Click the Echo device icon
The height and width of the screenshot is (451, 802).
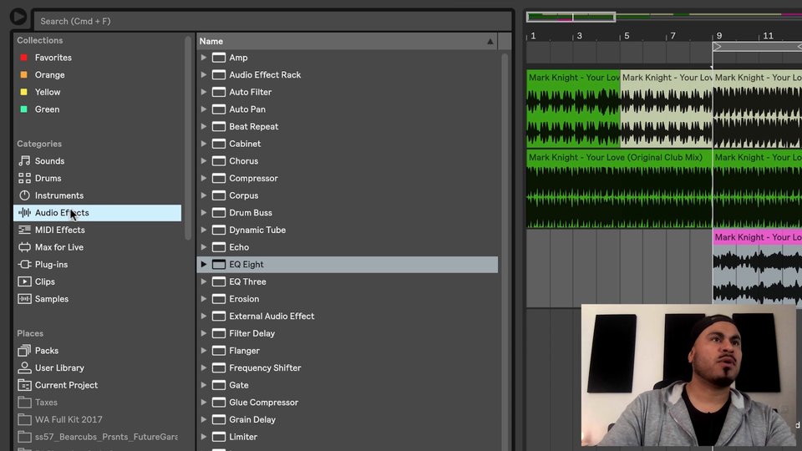(218, 247)
